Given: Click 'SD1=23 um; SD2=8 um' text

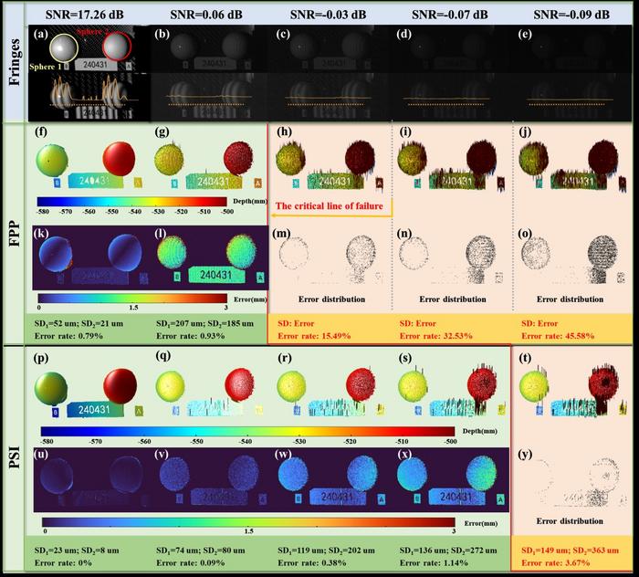Looking at the screenshot, I should tap(77, 551).
